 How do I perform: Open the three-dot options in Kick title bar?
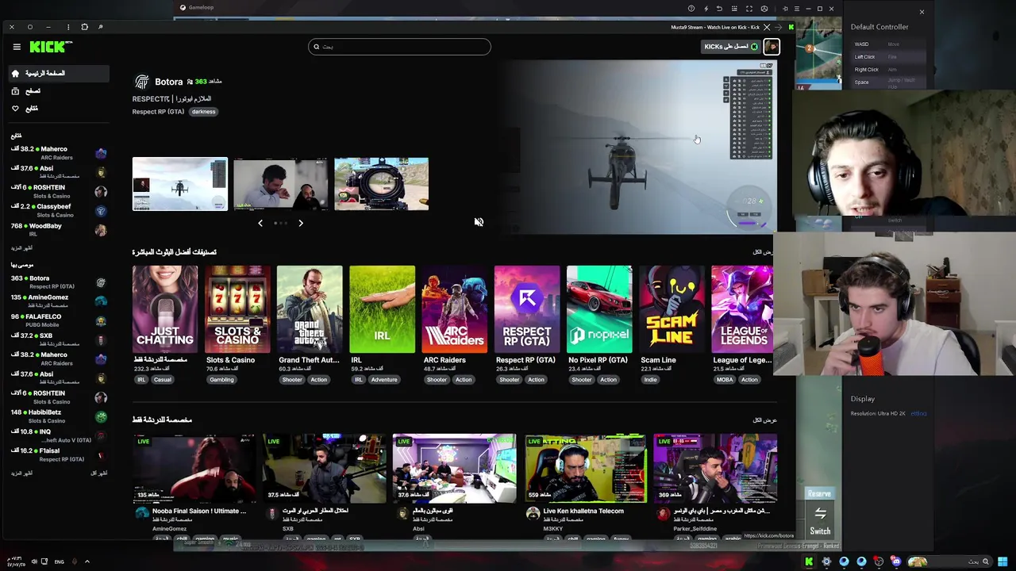tap(67, 27)
